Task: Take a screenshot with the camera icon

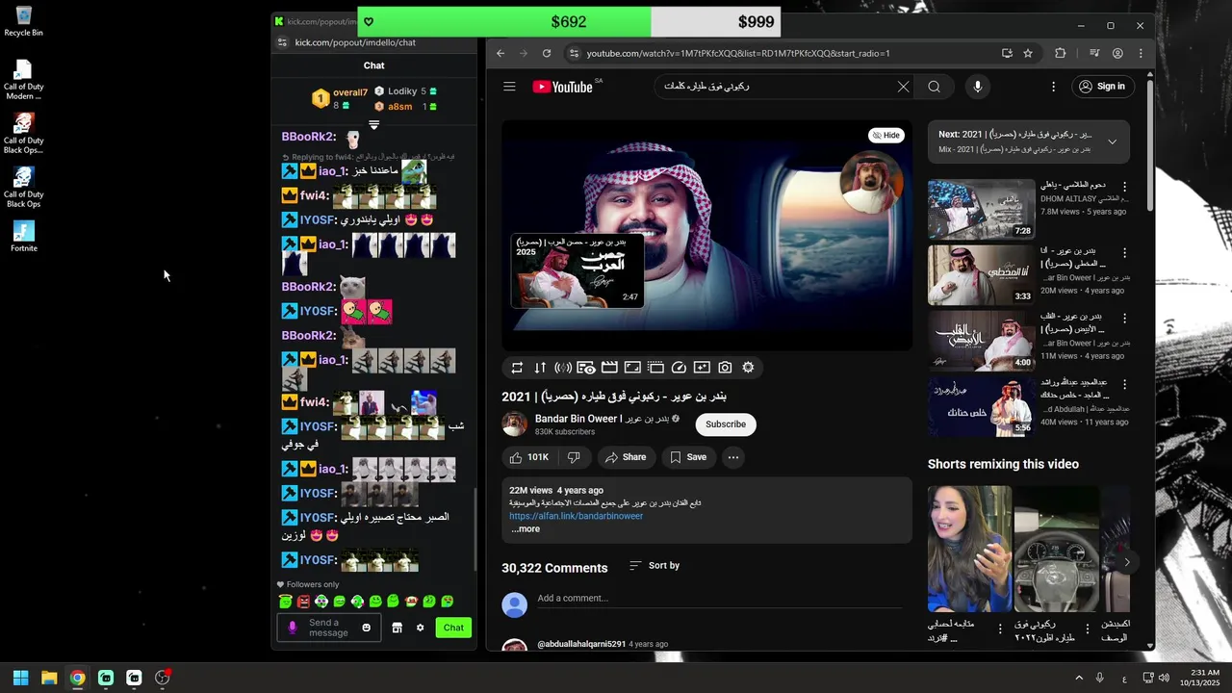Action: pos(725,368)
